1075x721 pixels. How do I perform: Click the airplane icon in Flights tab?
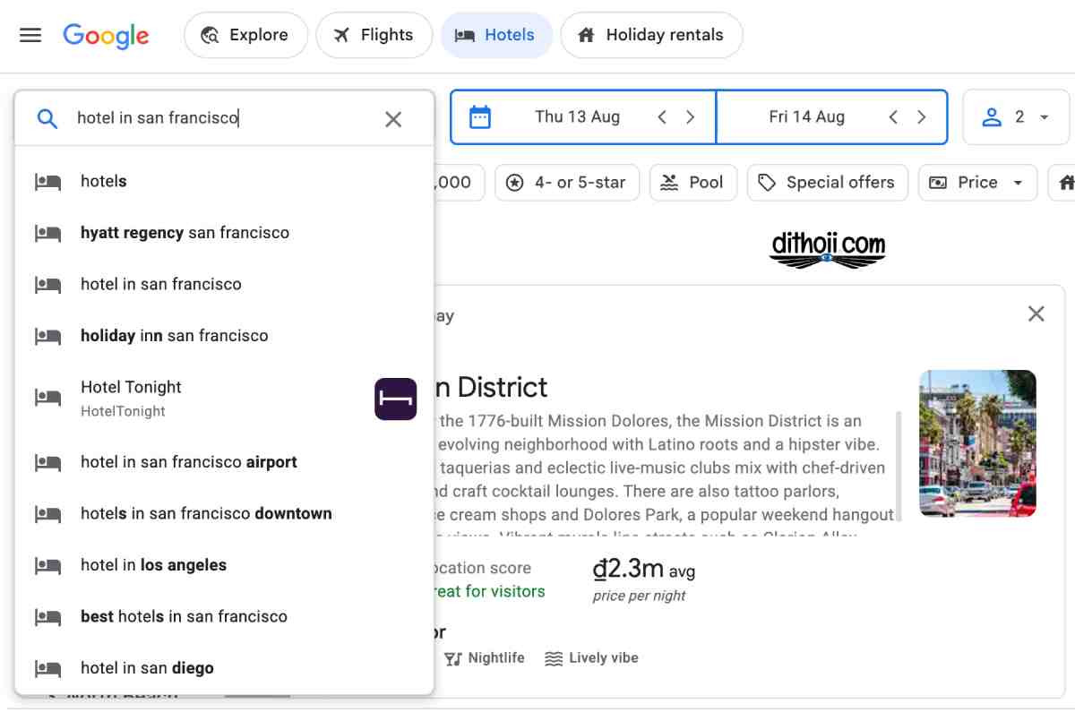click(341, 35)
